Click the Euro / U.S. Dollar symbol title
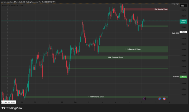 coord(13,6)
